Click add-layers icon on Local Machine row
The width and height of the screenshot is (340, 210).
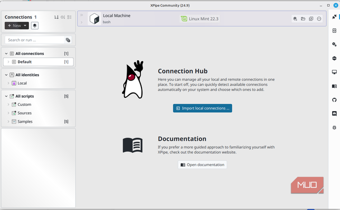[295, 19]
